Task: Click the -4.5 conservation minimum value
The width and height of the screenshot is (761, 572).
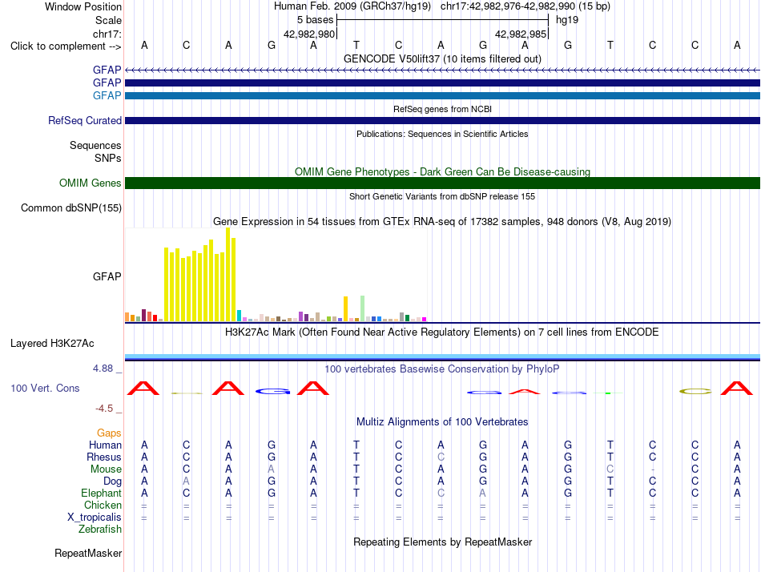Action: (x=104, y=409)
